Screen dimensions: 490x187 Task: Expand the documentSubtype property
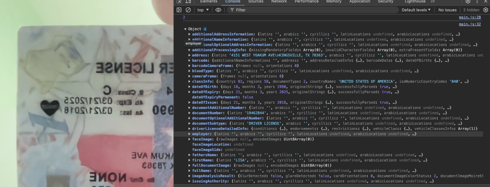[189, 123]
